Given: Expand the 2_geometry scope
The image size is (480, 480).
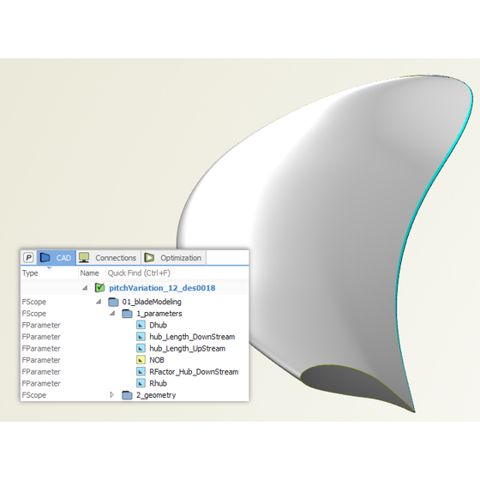Looking at the screenshot, I should [x=112, y=395].
